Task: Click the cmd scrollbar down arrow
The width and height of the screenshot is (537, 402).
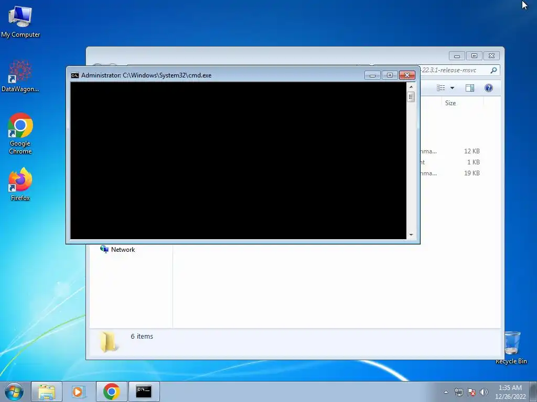Action: tap(411, 235)
